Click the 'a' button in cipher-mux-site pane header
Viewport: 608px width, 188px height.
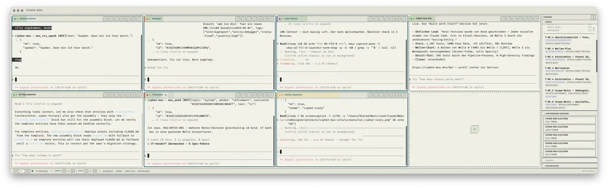coord(525,19)
